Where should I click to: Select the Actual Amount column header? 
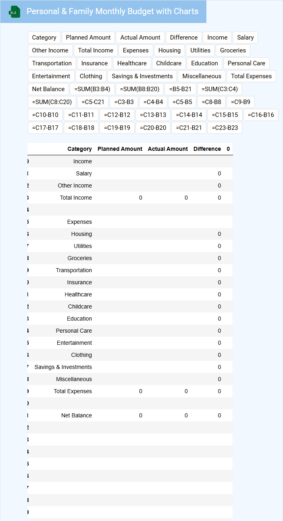pyautogui.click(x=168, y=149)
